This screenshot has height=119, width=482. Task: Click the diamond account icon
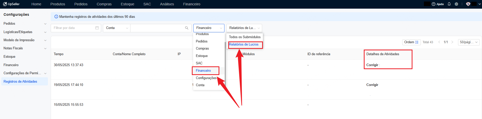click(x=468, y=4)
